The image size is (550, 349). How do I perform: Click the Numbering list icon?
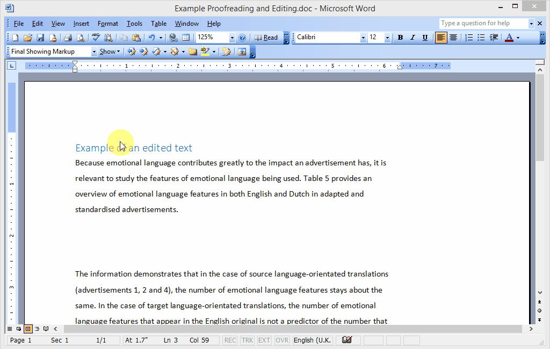coord(469,38)
